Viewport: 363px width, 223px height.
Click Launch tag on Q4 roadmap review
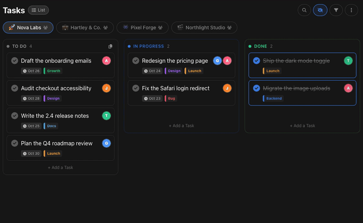[53, 153]
